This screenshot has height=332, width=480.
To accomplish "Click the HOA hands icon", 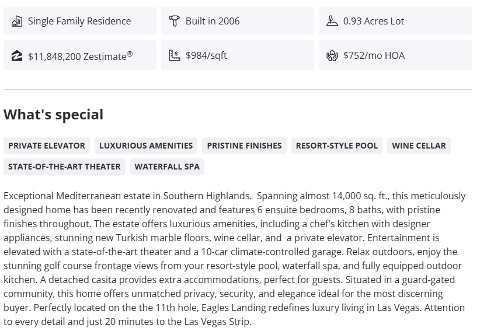I will point(332,56).
